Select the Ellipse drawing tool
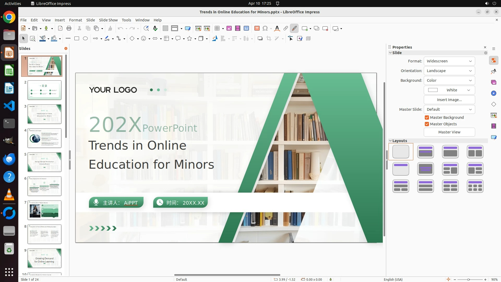 (x=85, y=39)
